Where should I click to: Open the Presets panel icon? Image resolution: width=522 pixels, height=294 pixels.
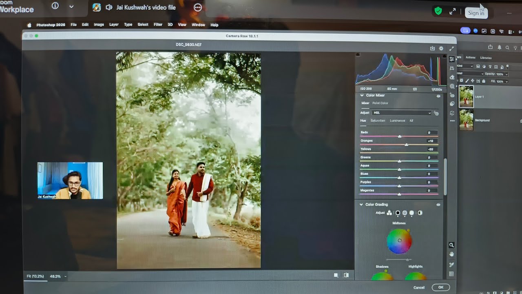[x=452, y=104]
